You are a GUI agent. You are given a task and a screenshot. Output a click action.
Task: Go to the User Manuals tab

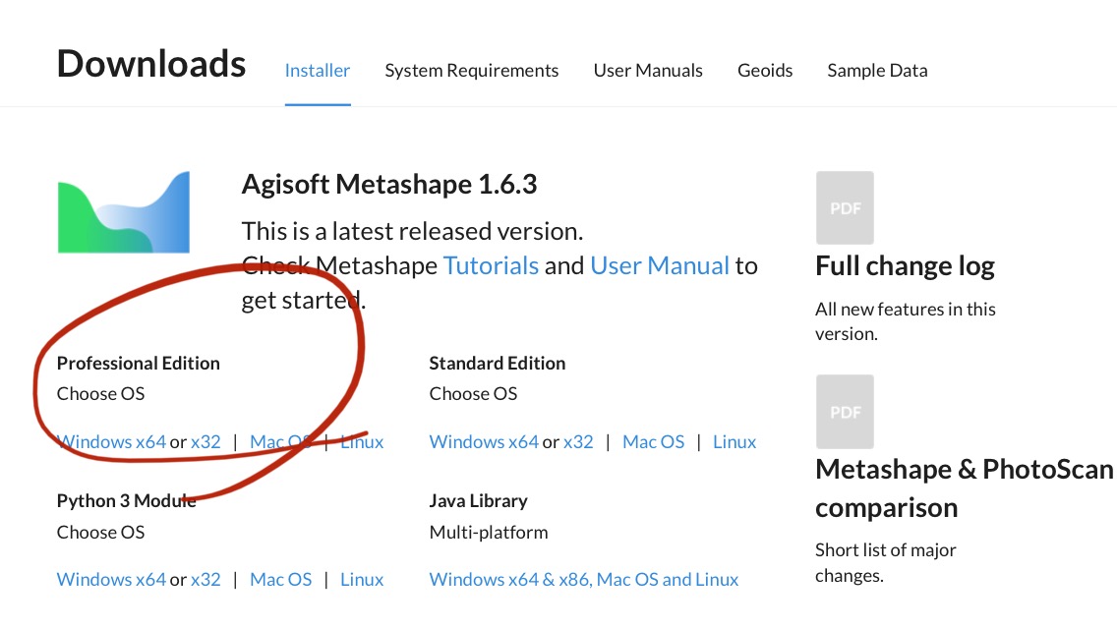[x=648, y=71]
